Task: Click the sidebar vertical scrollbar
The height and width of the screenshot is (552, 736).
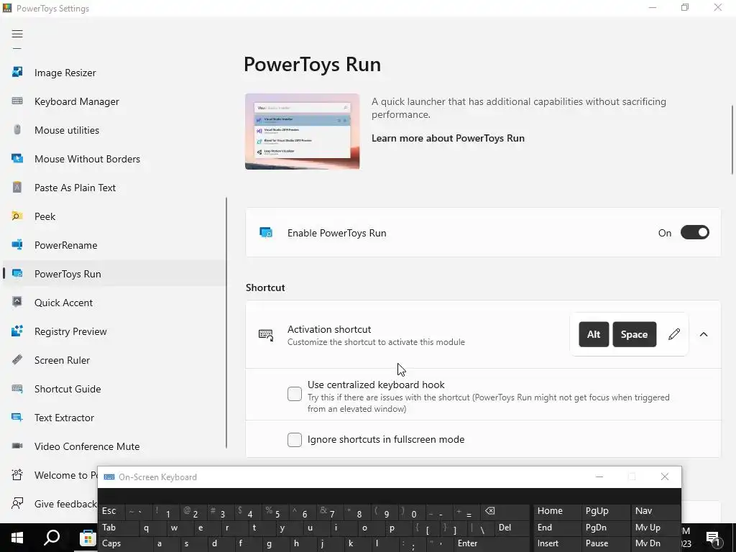Action: [x=226, y=323]
